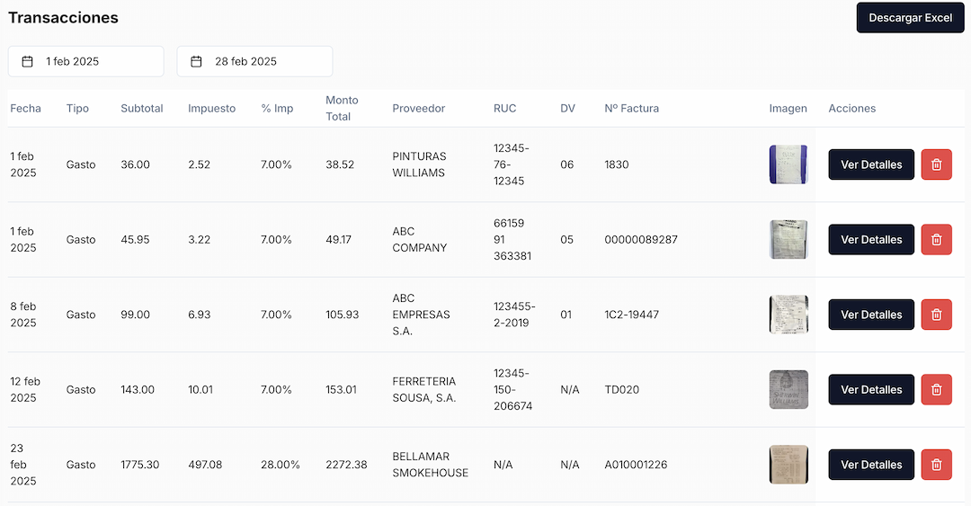
Task: Click the RUC column header
Action: [504, 109]
